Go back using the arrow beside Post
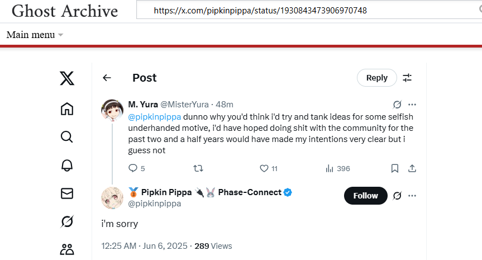482x260 pixels. (x=107, y=78)
